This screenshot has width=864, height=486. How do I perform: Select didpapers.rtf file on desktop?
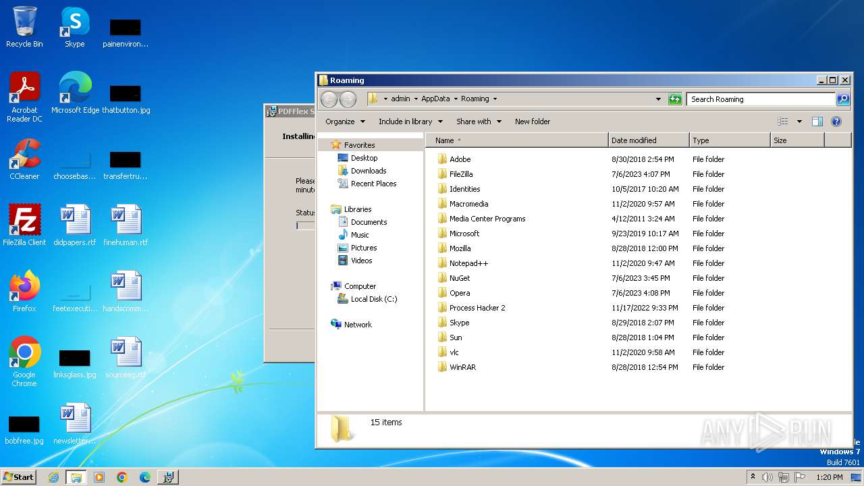[75, 225]
